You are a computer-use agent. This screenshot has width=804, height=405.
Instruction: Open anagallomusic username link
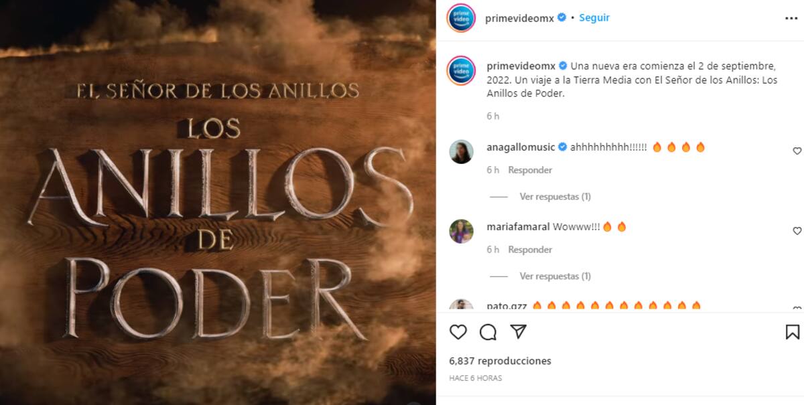521,147
